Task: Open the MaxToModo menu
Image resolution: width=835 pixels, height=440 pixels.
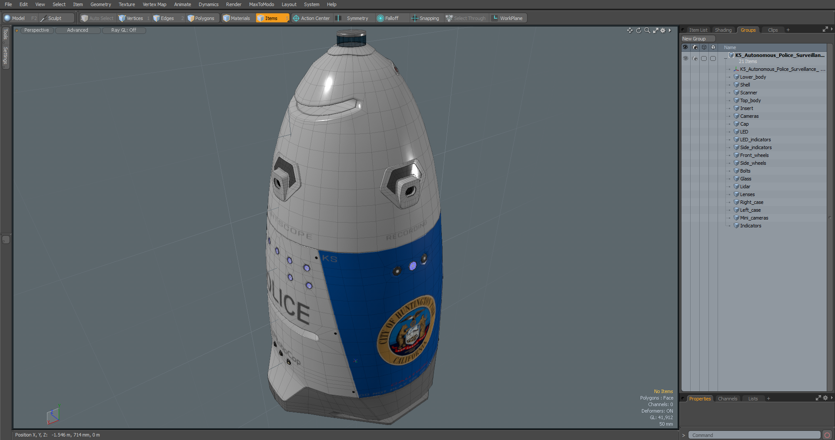Action: pyautogui.click(x=261, y=4)
